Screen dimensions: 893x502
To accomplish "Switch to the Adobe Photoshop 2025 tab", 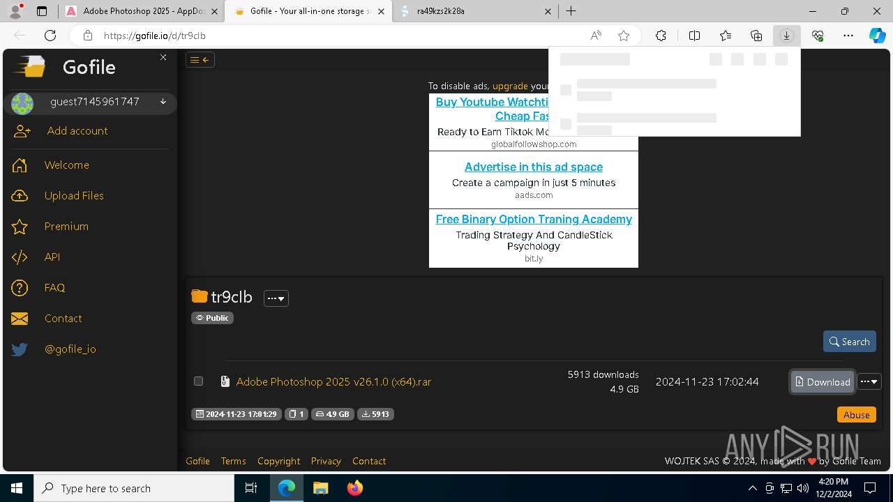I will tap(142, 11).
